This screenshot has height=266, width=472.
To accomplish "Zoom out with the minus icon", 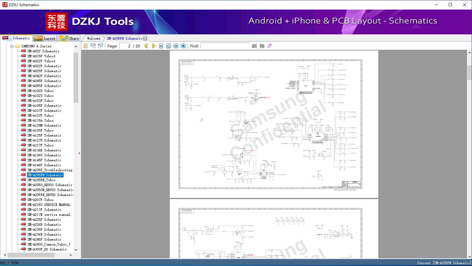I will pyautogui.click(x=176, y=46).
